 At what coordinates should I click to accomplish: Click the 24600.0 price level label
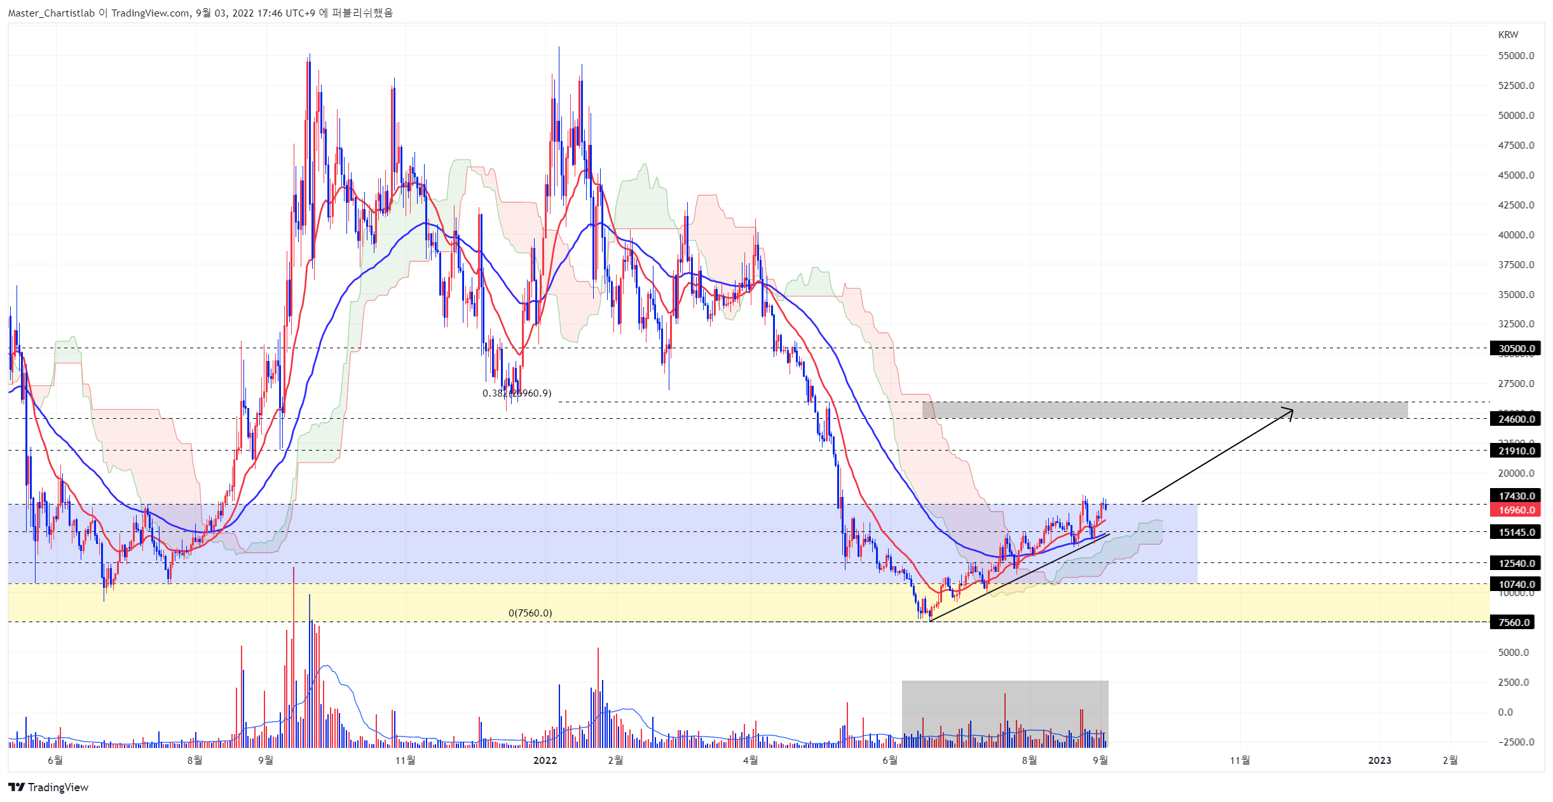1516,419
